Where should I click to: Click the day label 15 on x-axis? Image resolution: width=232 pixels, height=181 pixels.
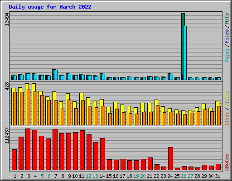[109, 176]
